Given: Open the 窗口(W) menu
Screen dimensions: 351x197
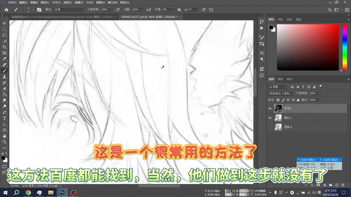Looking at the screenshot, I should click(112, 2).
